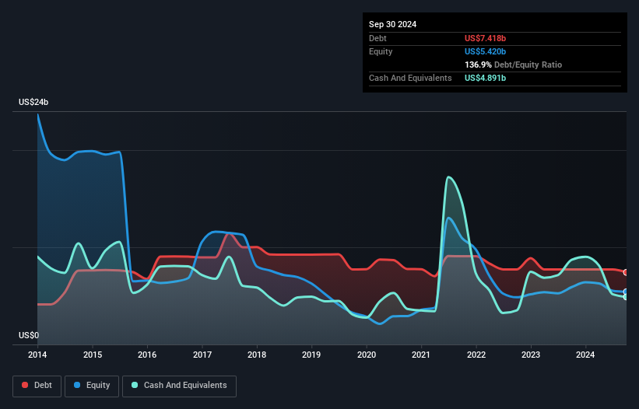The image size is (639, 409).
Task: Select the red Debt endpoint marker on chart
Action: (626, 272)
